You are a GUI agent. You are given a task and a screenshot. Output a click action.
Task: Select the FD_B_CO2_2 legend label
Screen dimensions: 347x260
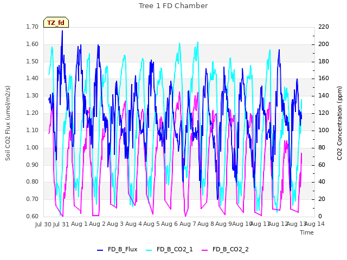tap(230, 249)
